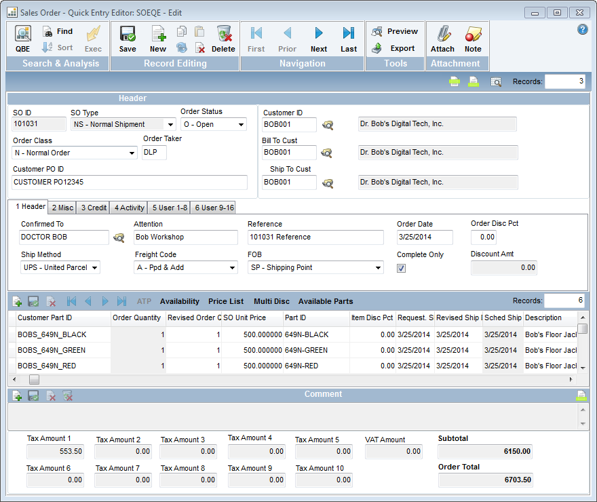Screen dimensions: 597x502
Task: Click the Order Taker field
Action: click(x=154, y=153)
